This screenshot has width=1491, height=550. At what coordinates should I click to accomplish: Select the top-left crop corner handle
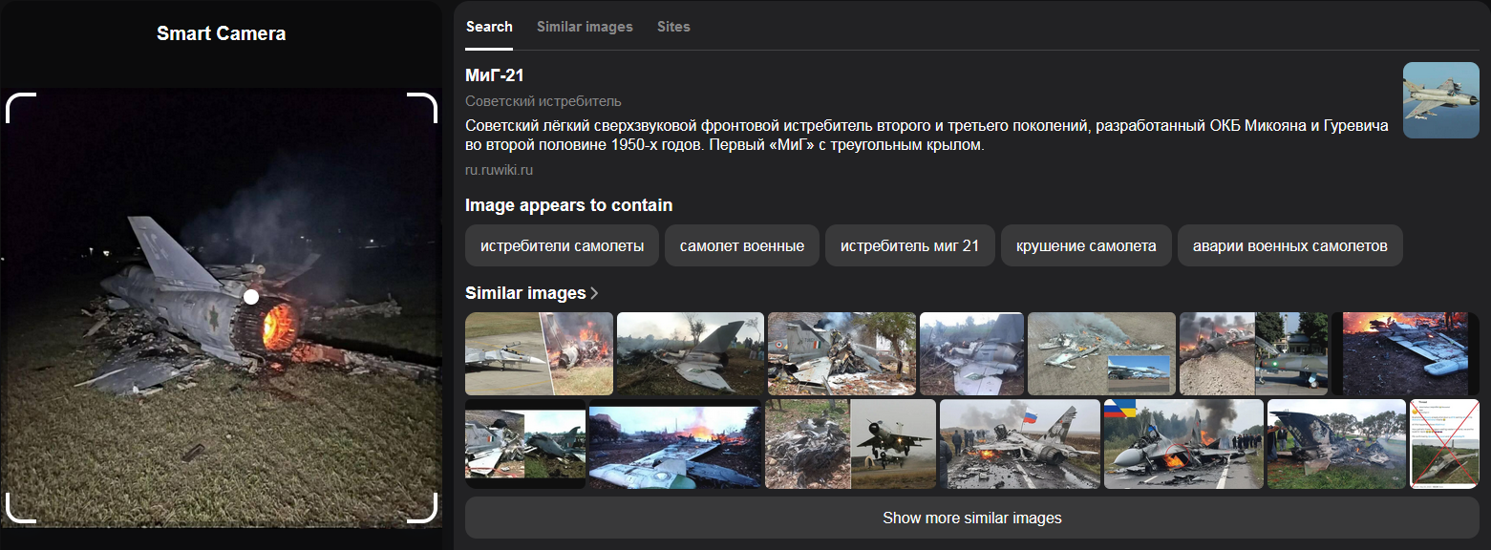pyautogui.click(x=21, y=108)
